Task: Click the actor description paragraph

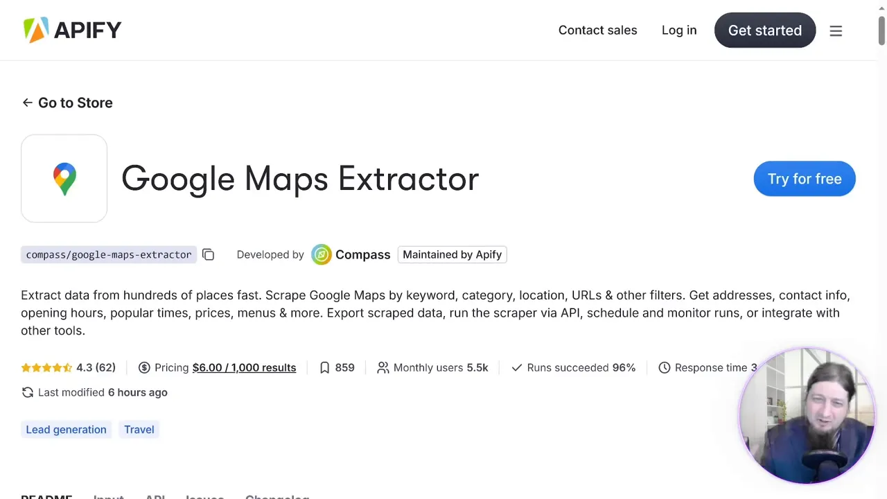Action: click(x=435, y=313)
